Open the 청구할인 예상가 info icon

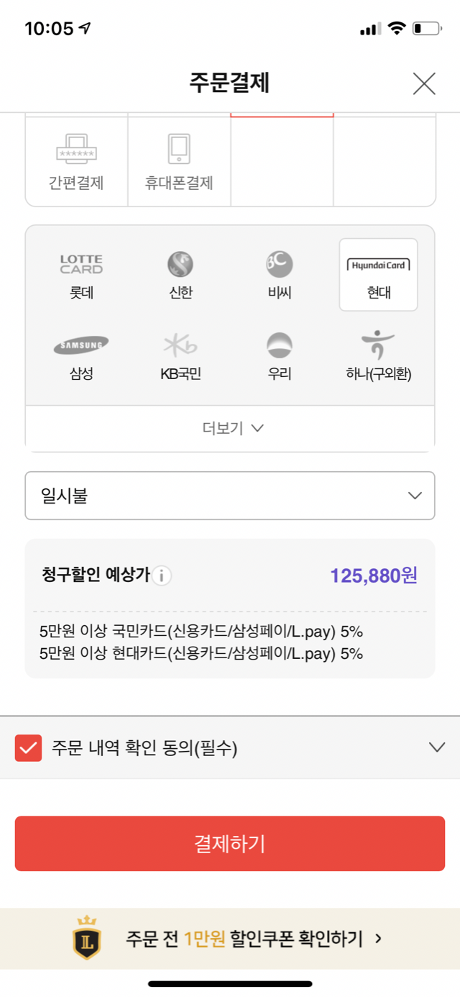click(x=162, y=576)
